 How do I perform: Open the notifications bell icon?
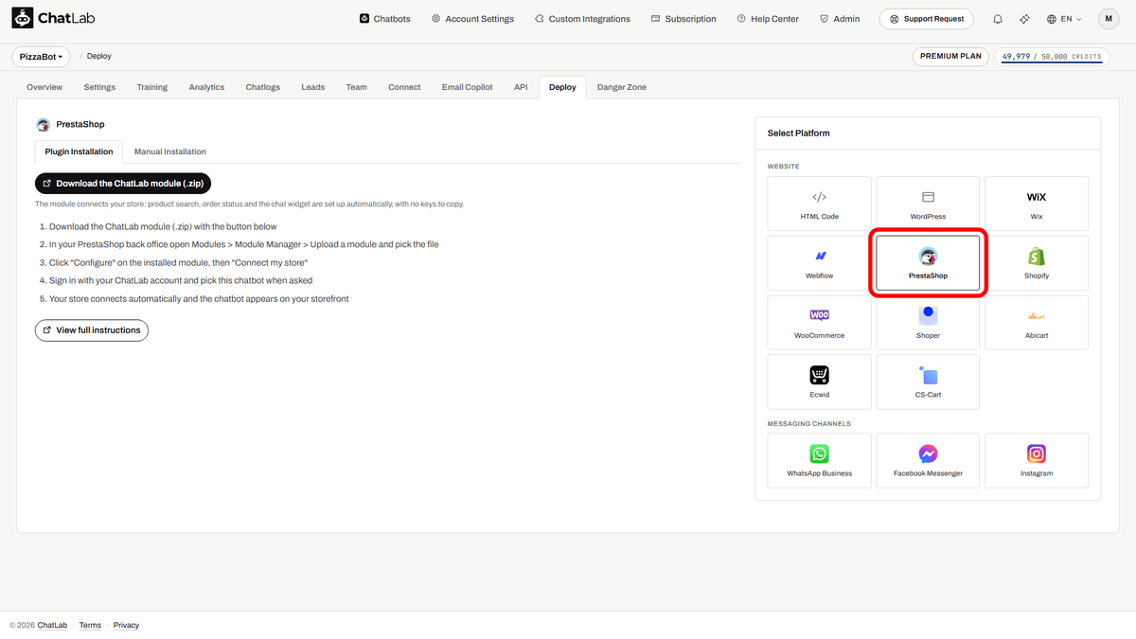coord(998,19)
